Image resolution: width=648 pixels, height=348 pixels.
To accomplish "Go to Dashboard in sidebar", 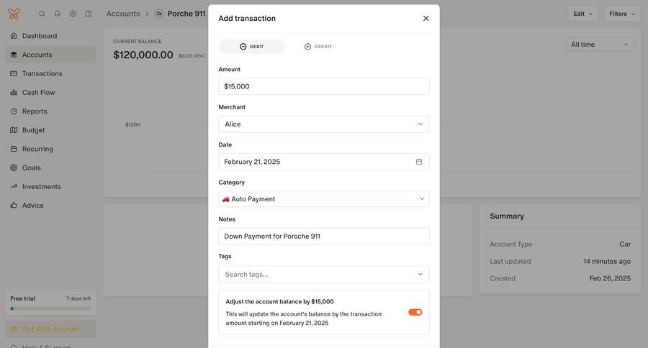I will (x=50, y=36).
